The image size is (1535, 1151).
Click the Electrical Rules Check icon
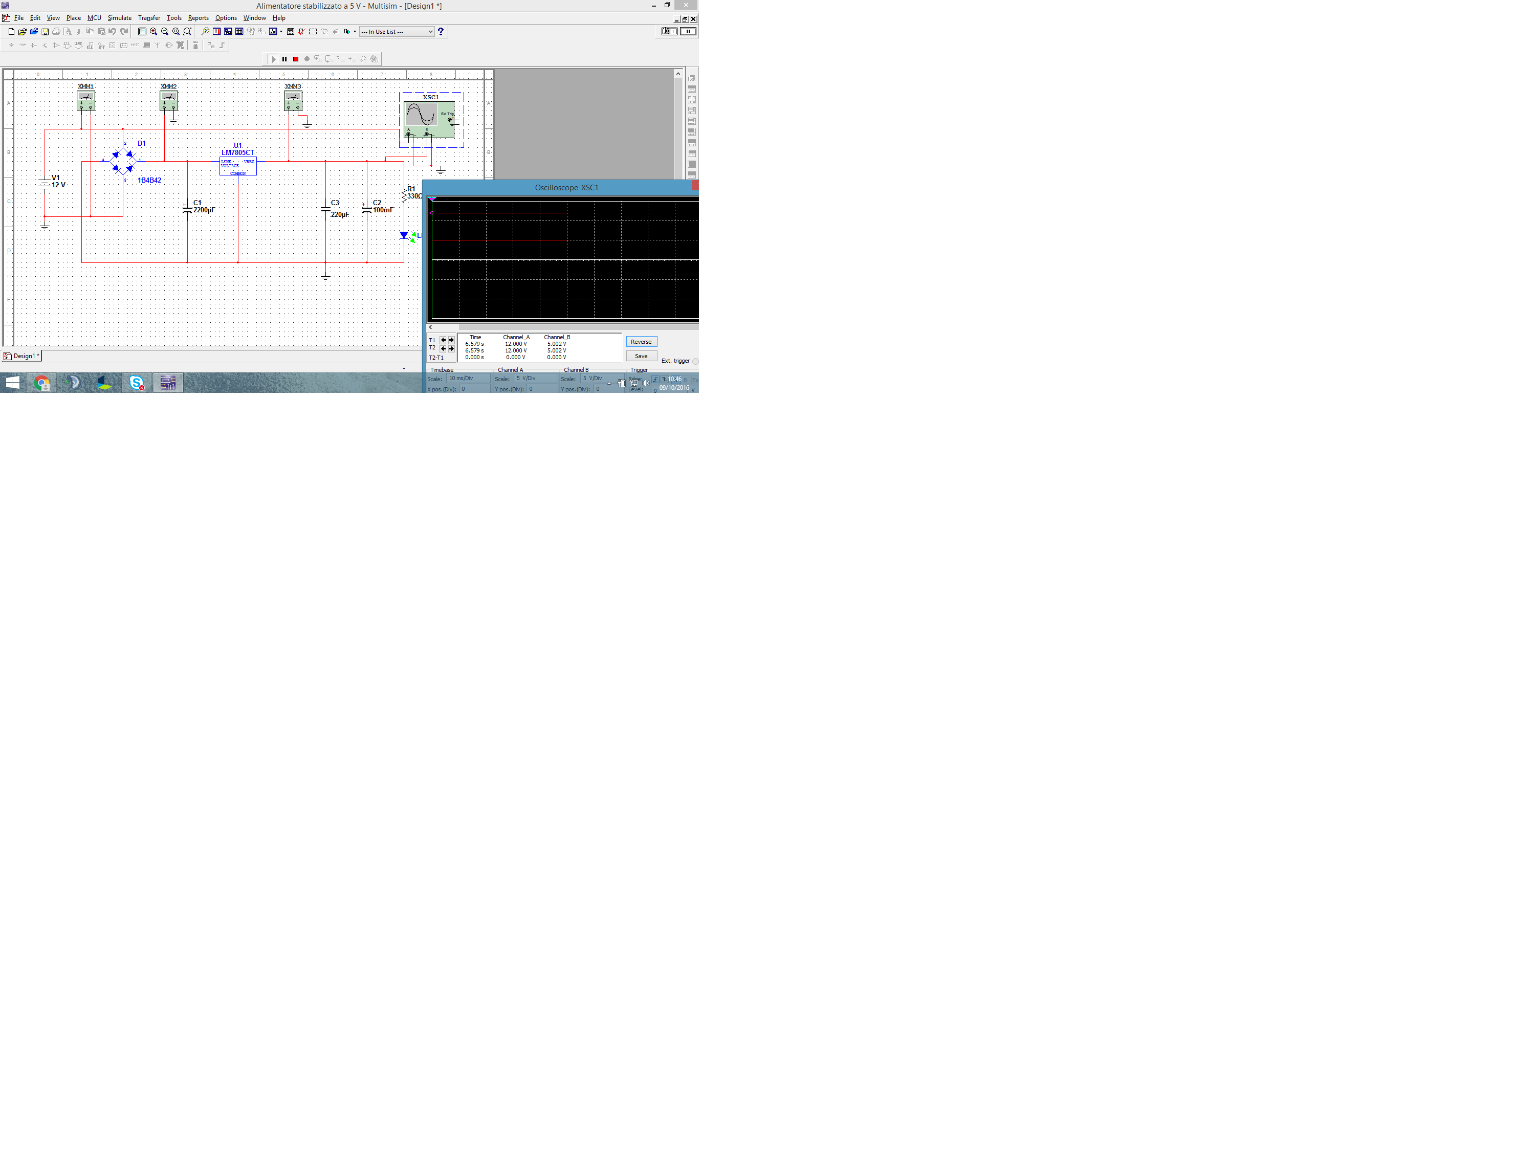[x=301, y=31]
